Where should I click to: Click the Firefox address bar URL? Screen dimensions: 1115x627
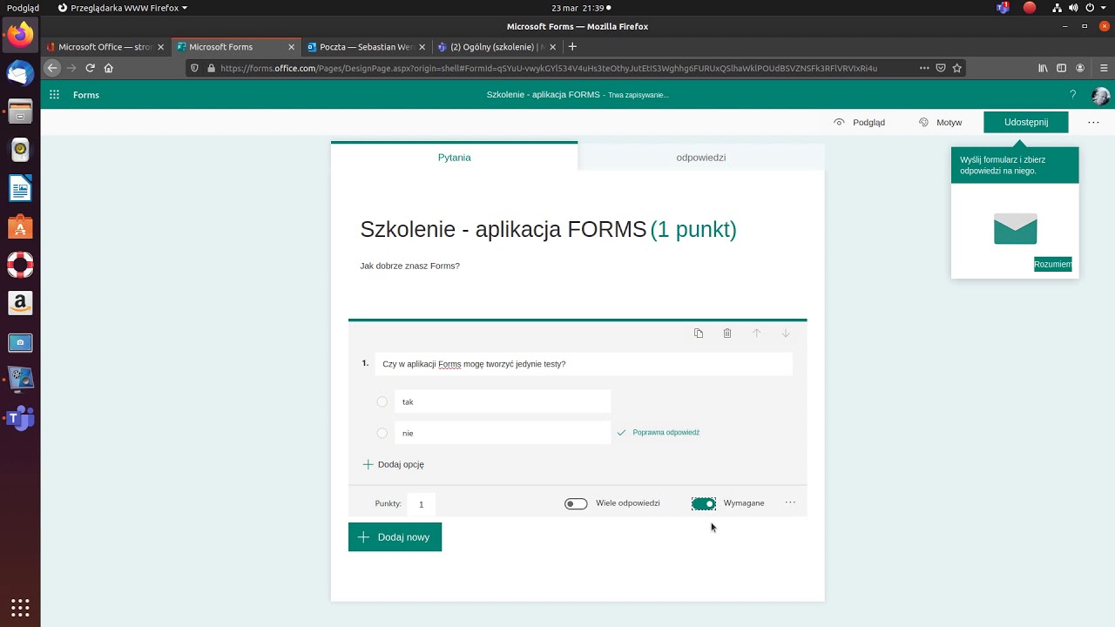point(549,68)
